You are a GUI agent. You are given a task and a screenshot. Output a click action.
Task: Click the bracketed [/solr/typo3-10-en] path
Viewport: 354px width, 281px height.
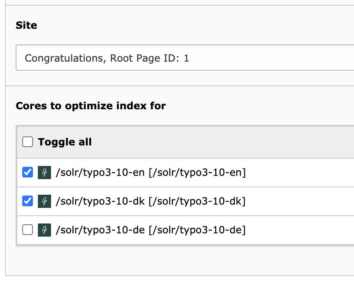[x=197, y=173]
